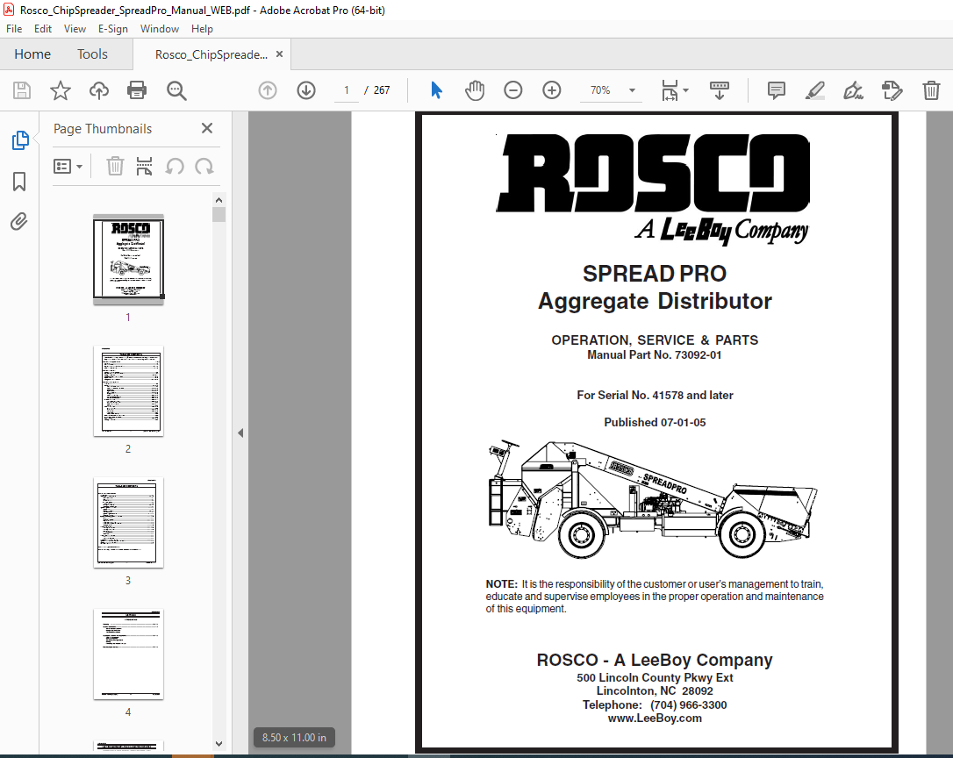Click the upload to cloud icon
The height and width of the screenshot is (758, 953).
coord(99,90)
